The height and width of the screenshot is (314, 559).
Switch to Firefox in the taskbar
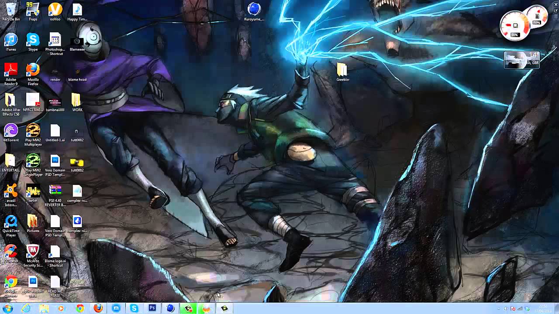coord(98,308)
